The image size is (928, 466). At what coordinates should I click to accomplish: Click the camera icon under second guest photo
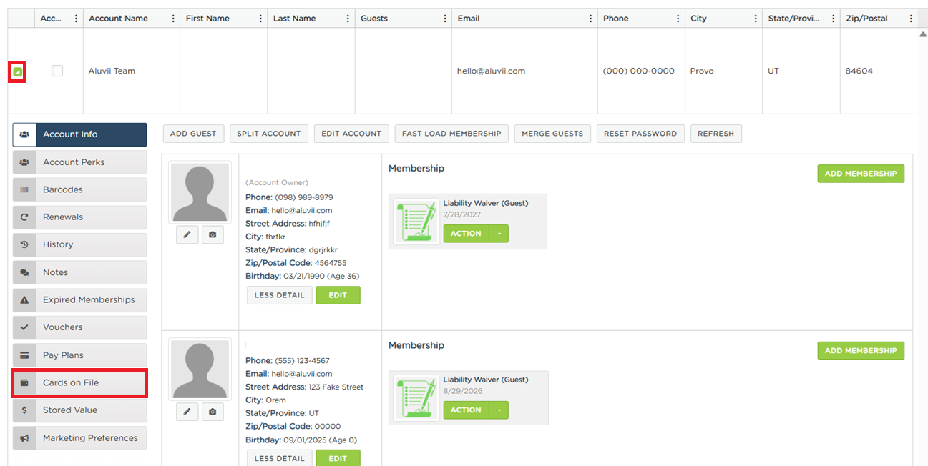click(x=213, y=411)
